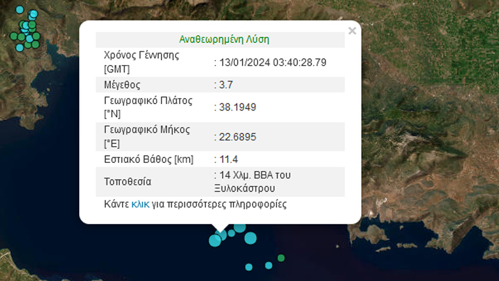This screenshot has width=499, height=281.
Task: Click the focal depth value 11.4
Action: (230, 159)
